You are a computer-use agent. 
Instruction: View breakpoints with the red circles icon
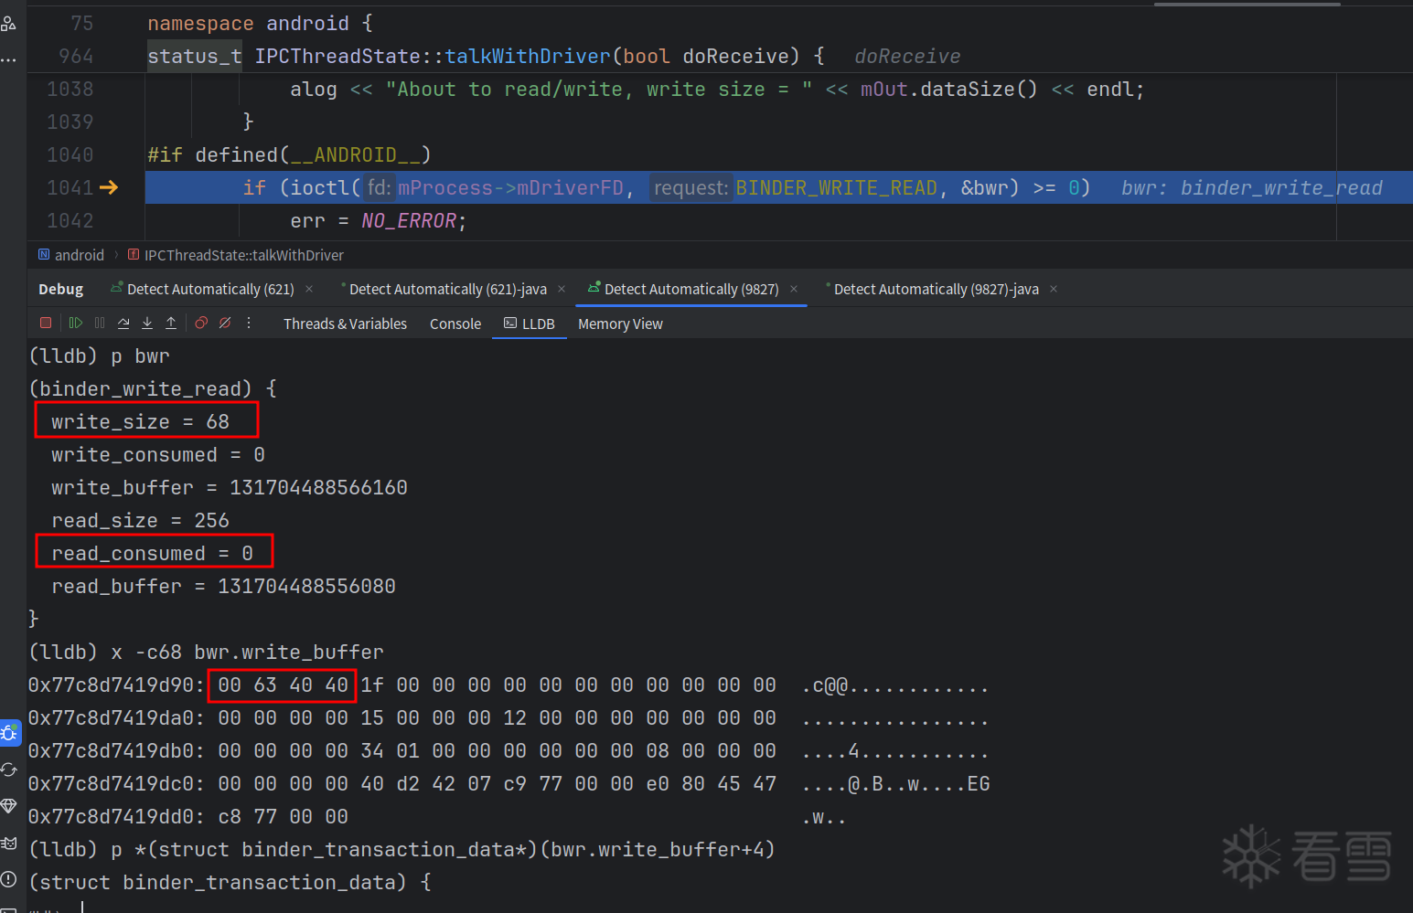click(x=201, y=323)
